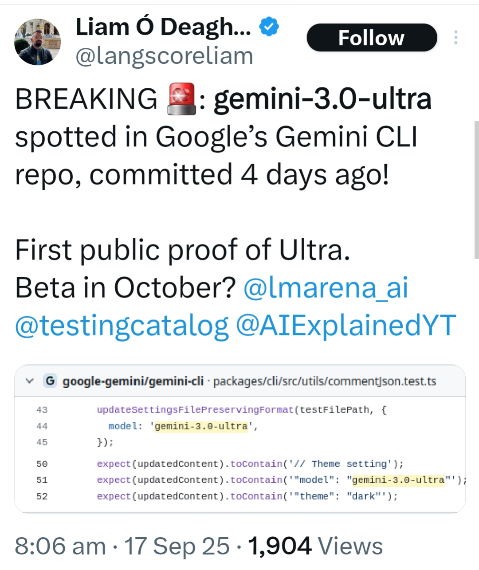The width and height of the screenshot is (479, 570).
Task: Click the 8:06 am timestamp
Action: point(60,546)
